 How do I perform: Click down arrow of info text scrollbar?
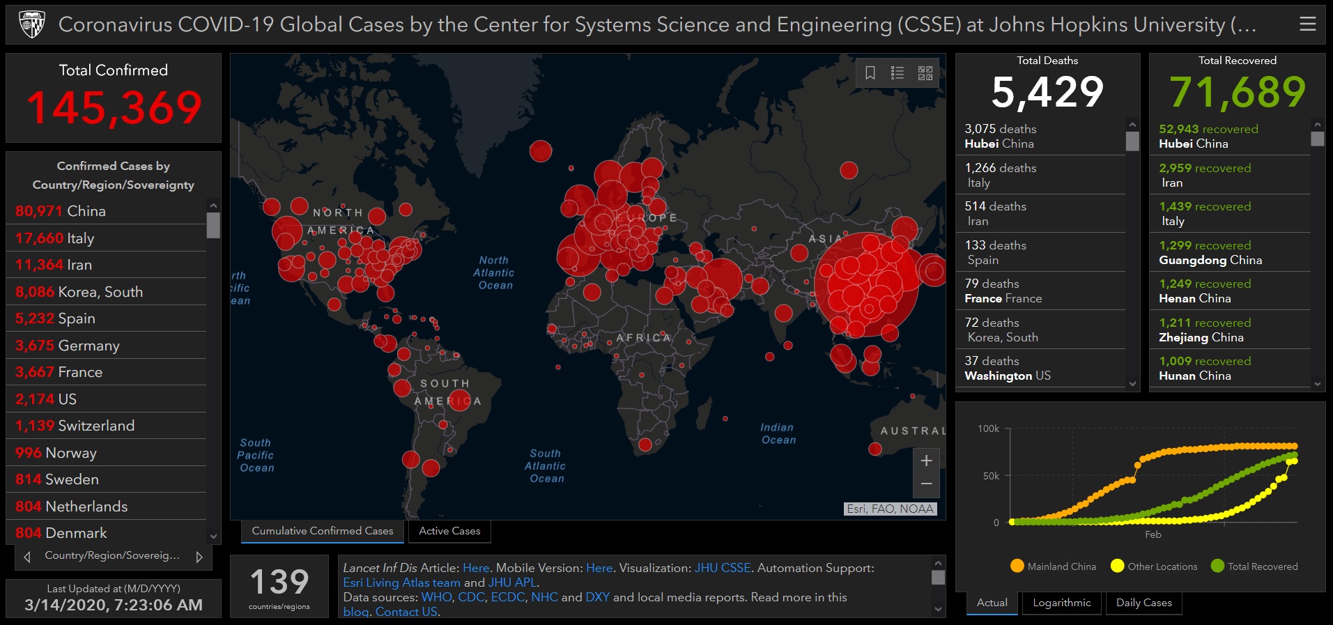coord(938,609)
